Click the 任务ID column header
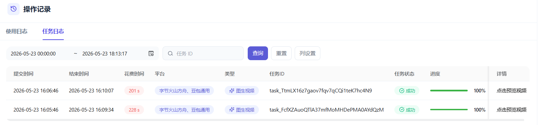 (x=277, y=74)
